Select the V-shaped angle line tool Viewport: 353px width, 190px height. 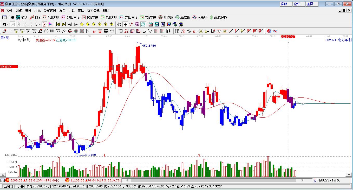(x=151, y=31)
